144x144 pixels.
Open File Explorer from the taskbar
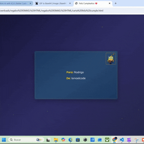(x=56, y=140)
